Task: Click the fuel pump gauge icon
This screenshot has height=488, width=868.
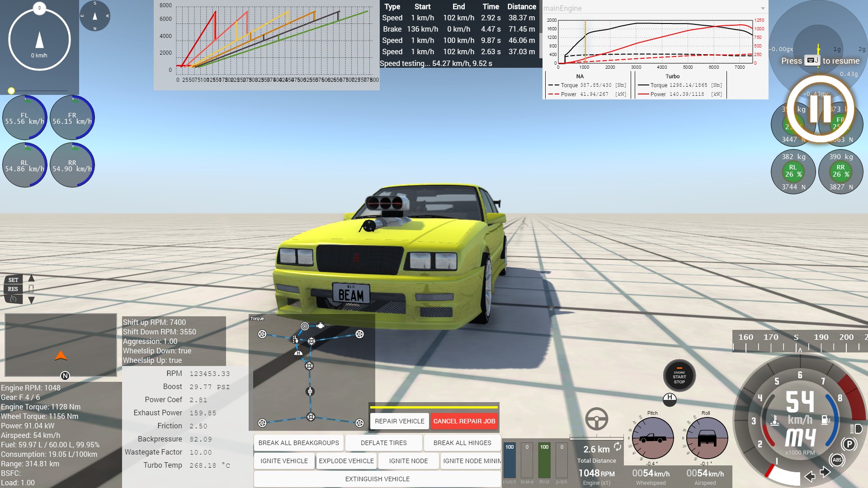Action: [x=826, y=420]
